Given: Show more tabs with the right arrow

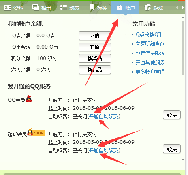Looking at the screenshot, I should tap(182, 8).
